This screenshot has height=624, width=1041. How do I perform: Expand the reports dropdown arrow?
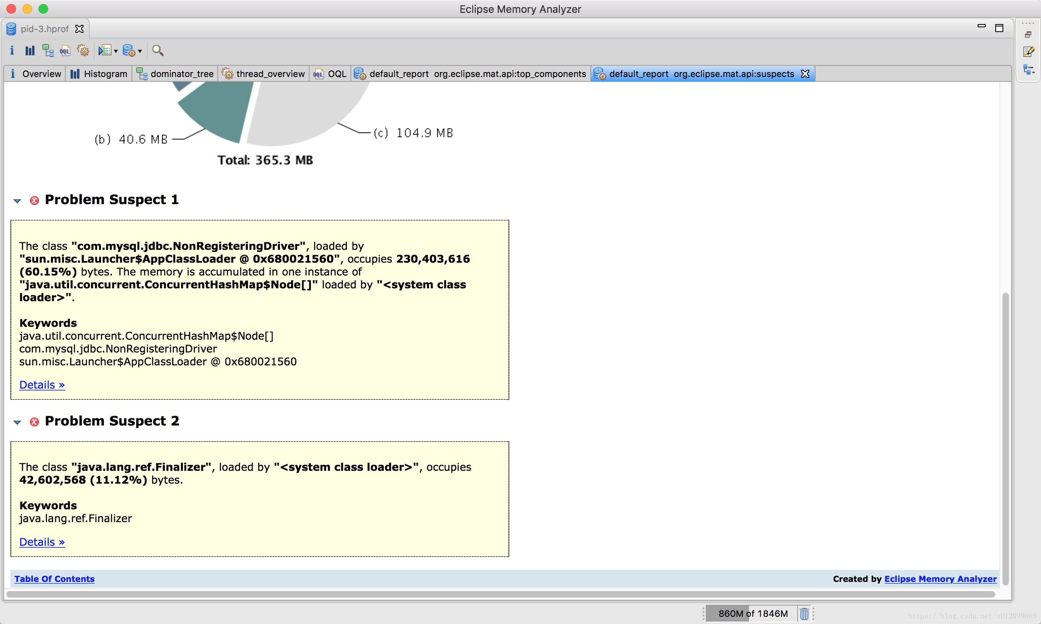click(x=140, y=51)
